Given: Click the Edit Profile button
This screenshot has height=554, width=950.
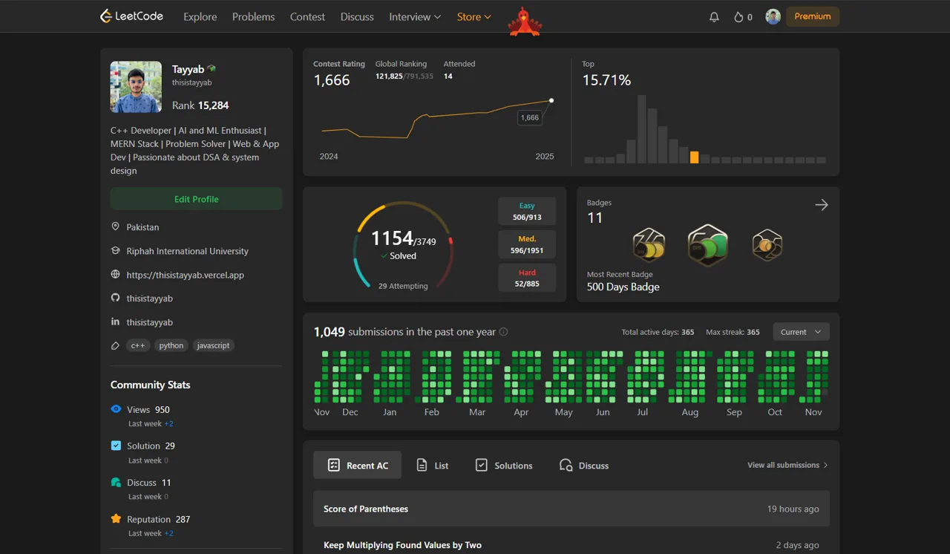Looking at the screenshot, I should click(196, 199).
